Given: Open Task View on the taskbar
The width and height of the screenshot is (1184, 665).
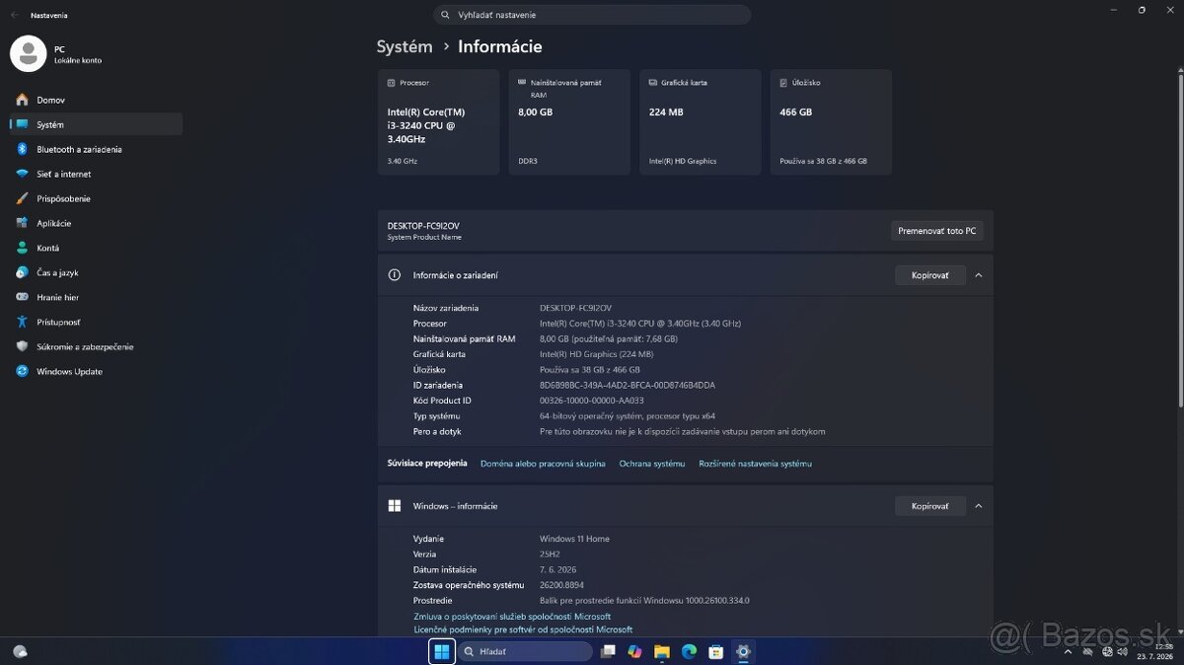Looking at the screenshot, I should click(608, 651).
